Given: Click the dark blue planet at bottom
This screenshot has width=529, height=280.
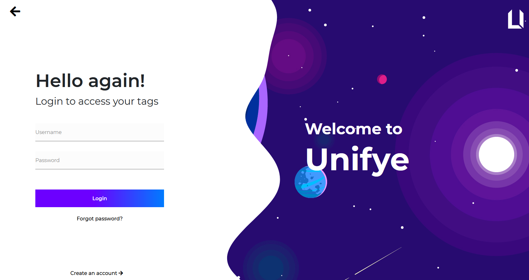Looking at the screenshot, I should [x=271, y=264].
